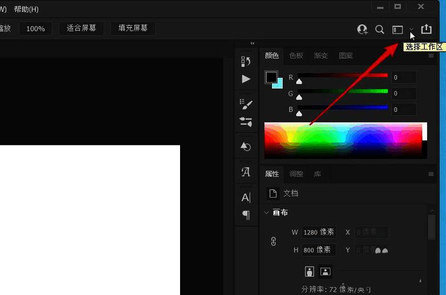Click the properties panel scrollbar

[x=432, y=227]
